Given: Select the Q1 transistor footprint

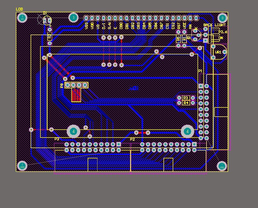Looking at the screenshot, I should click(x=196, y=35).
